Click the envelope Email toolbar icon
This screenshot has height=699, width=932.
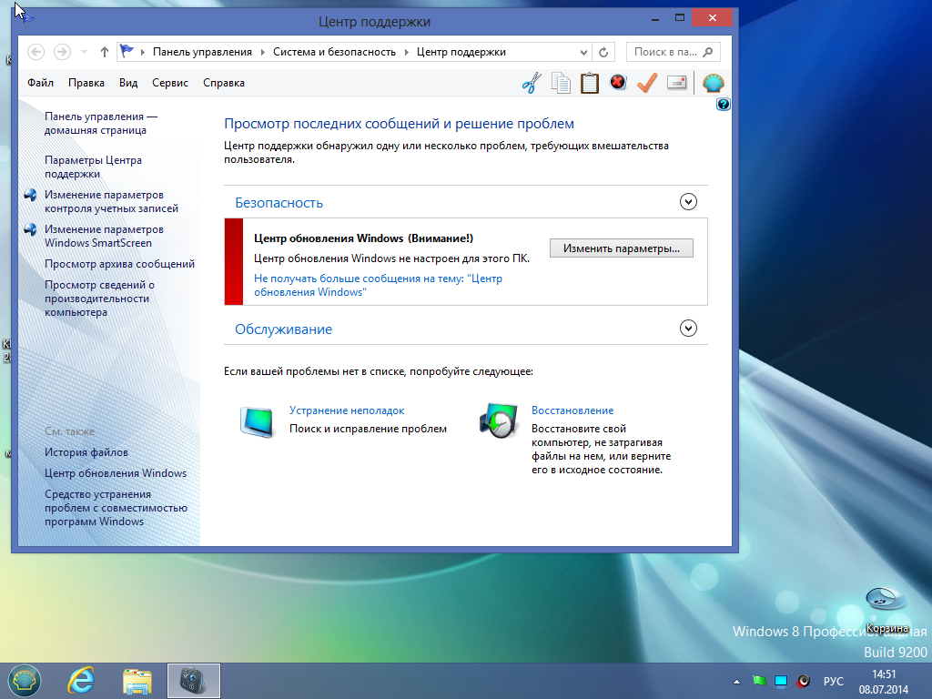[676, 82]
